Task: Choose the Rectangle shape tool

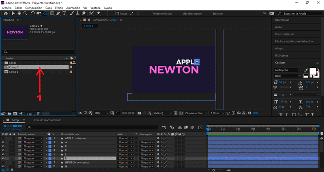Action: [x=51, y=13]
